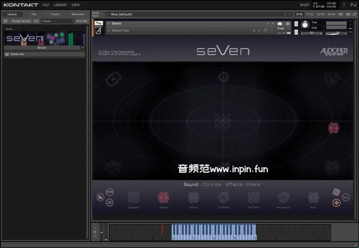
Task: Open the FILE menu
Action: 46,5
